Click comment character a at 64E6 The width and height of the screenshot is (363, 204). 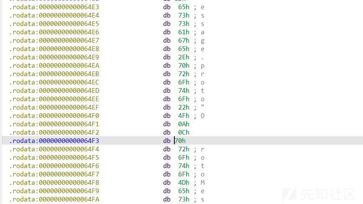pos(202,32)
